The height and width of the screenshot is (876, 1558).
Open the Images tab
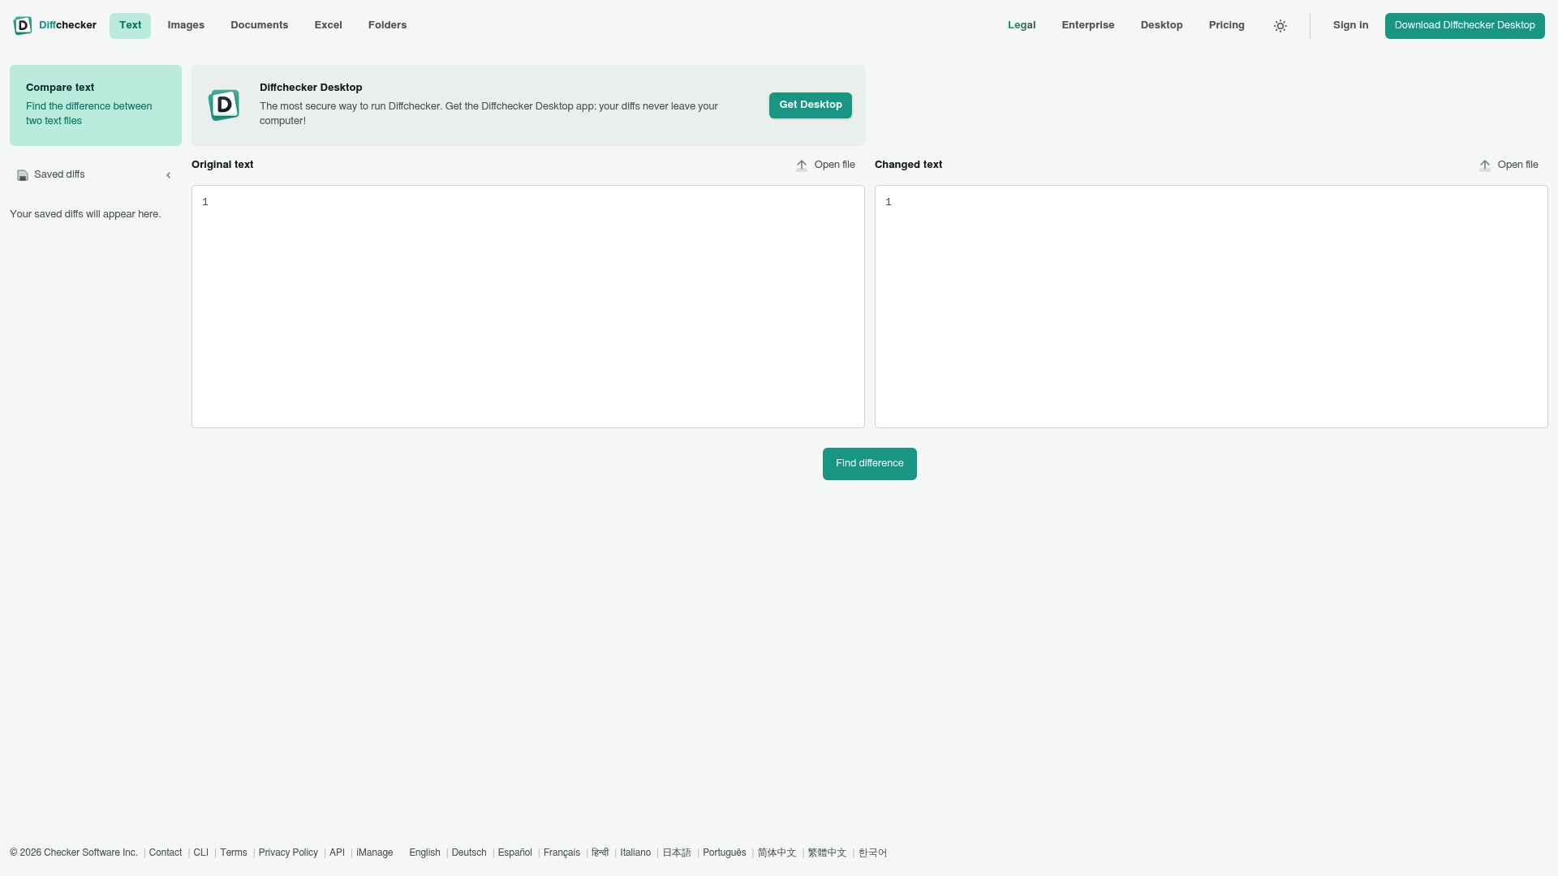tap(186, 26)
